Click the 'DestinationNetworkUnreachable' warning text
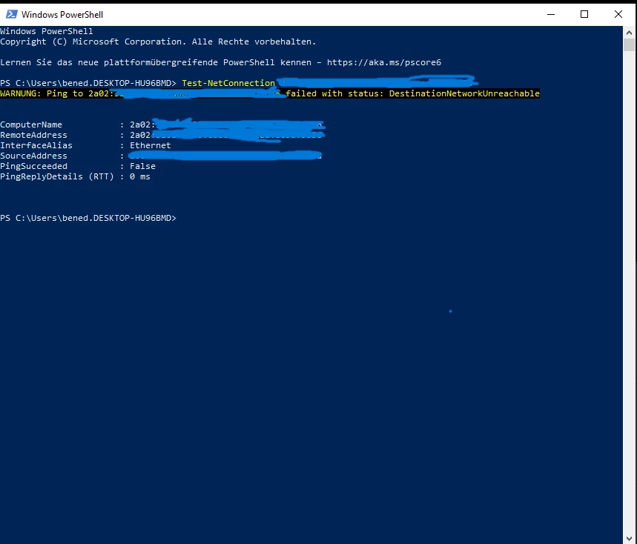This screenshot has width=637, height=544. 464,94
